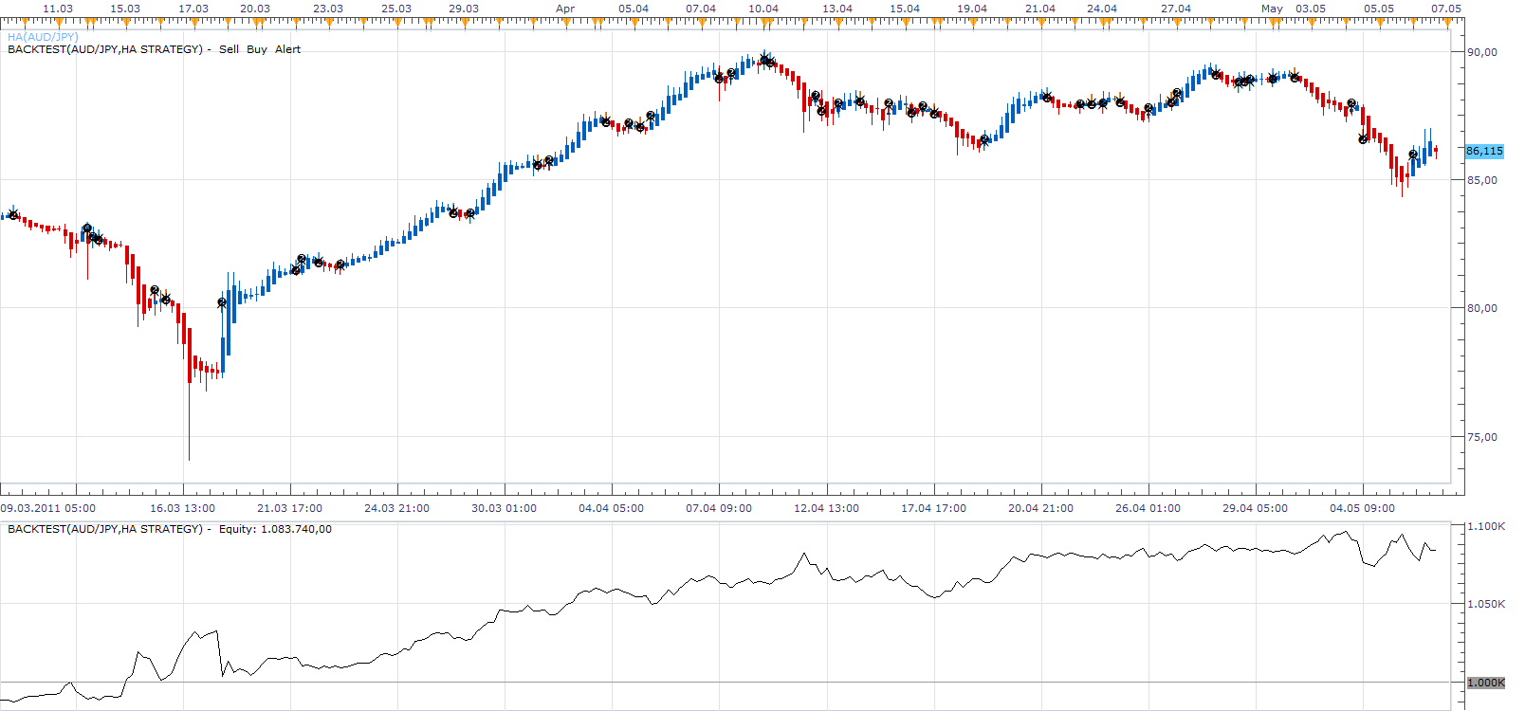
Task: Click the 20.03 date on top time axis
Action: (x=254, y=9)
